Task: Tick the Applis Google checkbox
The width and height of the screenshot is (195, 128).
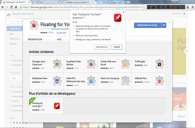Action: click(11, 96)
